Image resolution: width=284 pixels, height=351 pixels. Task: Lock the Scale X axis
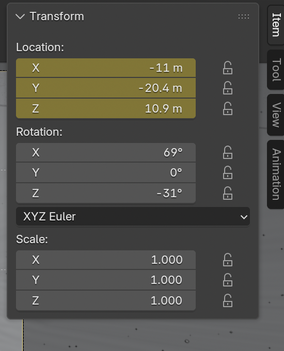coord(228,260)
